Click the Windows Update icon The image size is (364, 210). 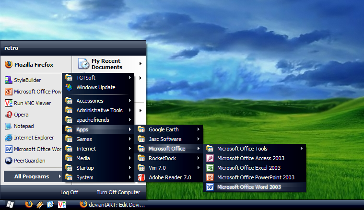[69, 87]
